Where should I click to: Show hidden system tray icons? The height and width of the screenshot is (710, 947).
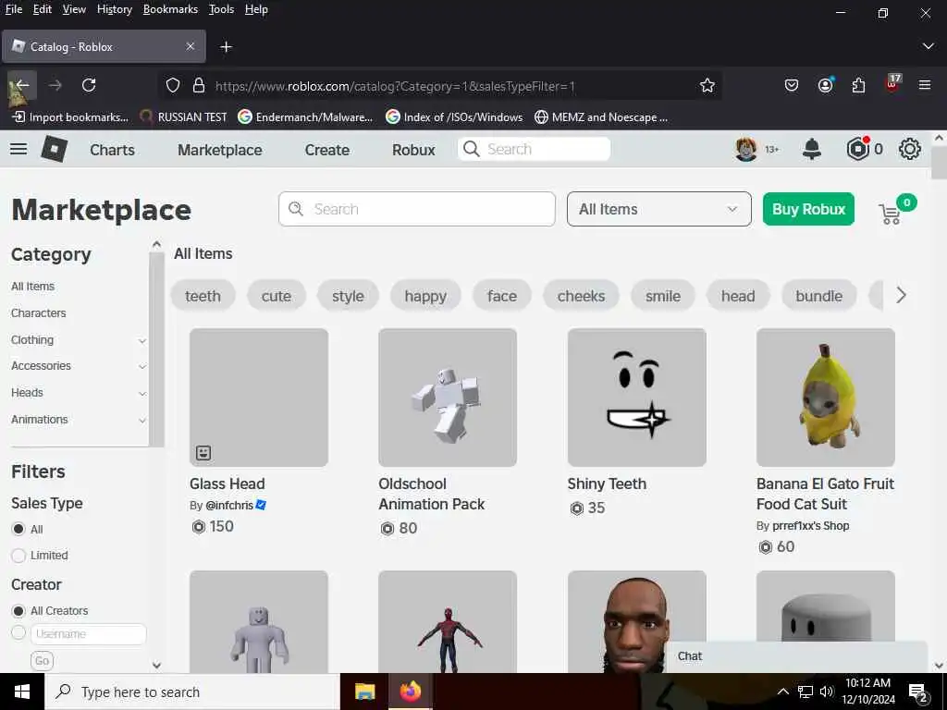point(782,692)
